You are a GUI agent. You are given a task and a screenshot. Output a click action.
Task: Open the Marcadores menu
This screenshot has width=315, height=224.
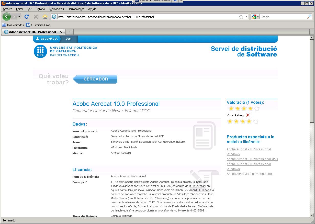point(57,9)
